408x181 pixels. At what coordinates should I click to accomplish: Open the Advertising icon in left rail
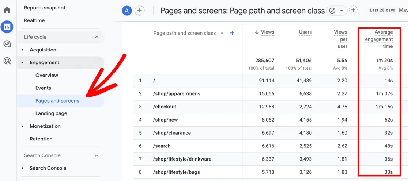click(7, 61)
